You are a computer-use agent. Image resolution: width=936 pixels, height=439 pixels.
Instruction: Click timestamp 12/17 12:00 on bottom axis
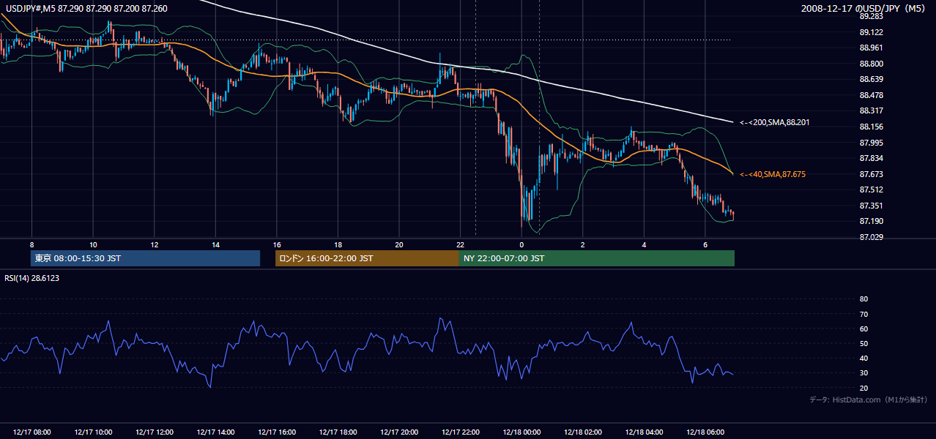coord(154,432)
